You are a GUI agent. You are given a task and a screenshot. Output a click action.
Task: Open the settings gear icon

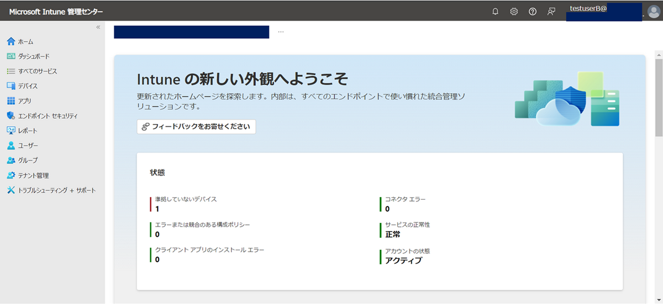(514, 11)
